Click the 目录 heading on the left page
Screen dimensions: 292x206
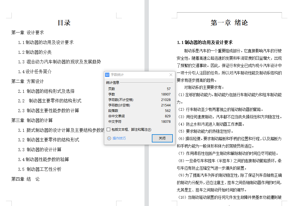pyautogui.click(x=64, y=23)
